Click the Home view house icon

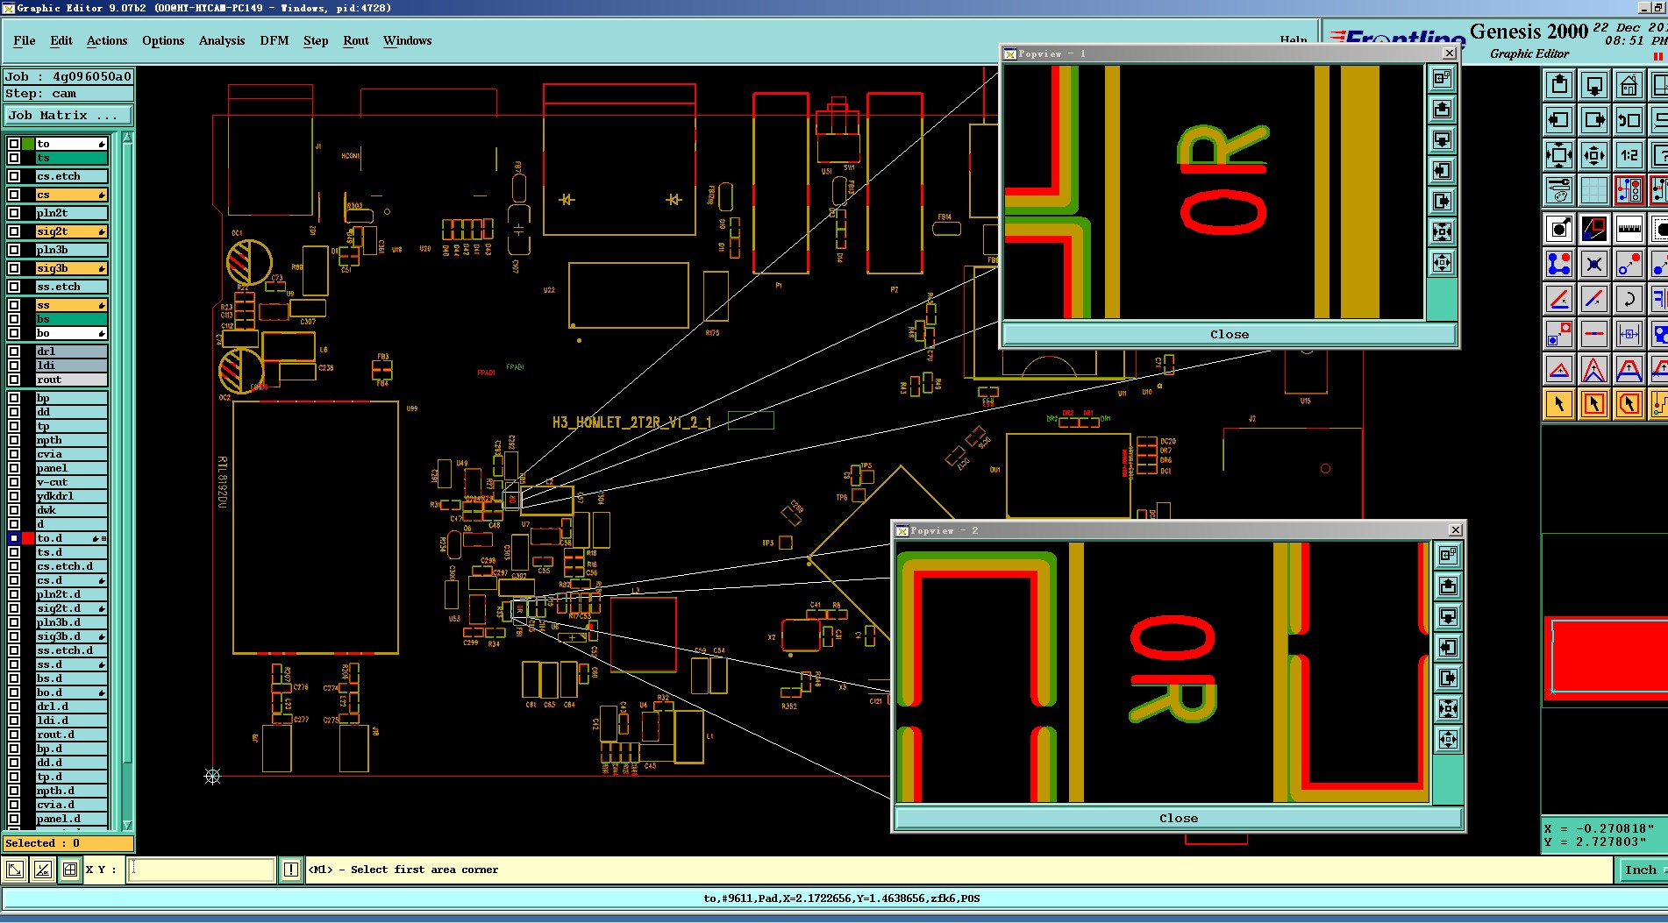pyautogui.click(x=1629, y=85)
